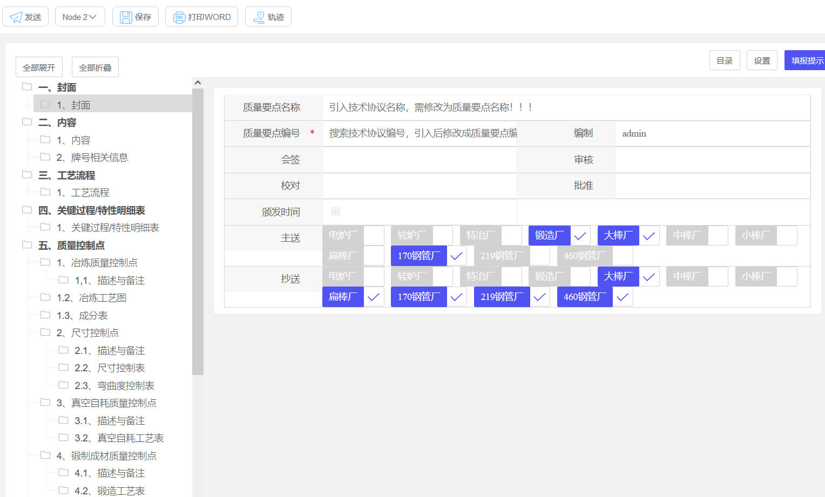Uncheck 170钢管厂 in the 抄送 row

(457, 297)
